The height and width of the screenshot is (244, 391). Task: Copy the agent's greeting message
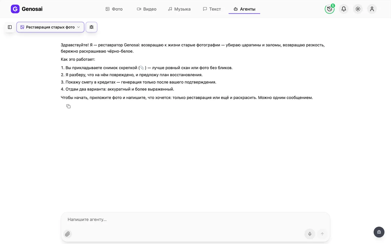tap(68, 106)
